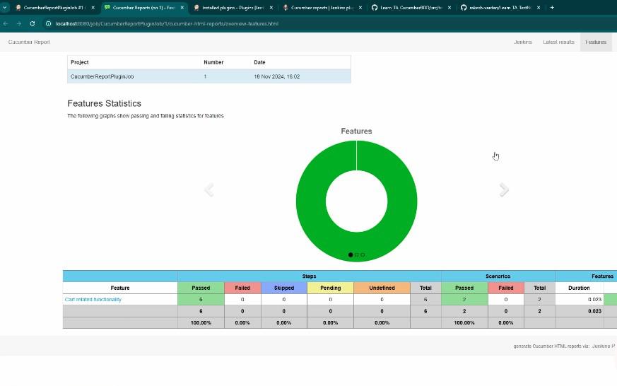Viewport: 617px width, 386px height.
Task: Select first carousel indicator dot
Action: (351, 255)
